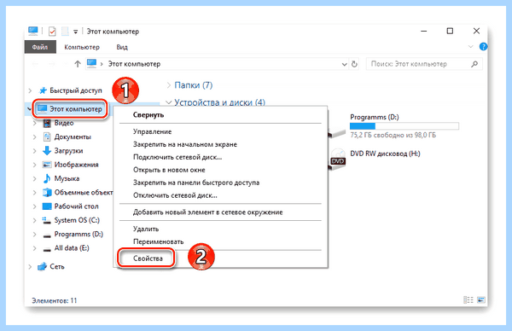512x331 pixels.
Task: Choose Переименовать in the context menu
Action: tap(220, 241)
